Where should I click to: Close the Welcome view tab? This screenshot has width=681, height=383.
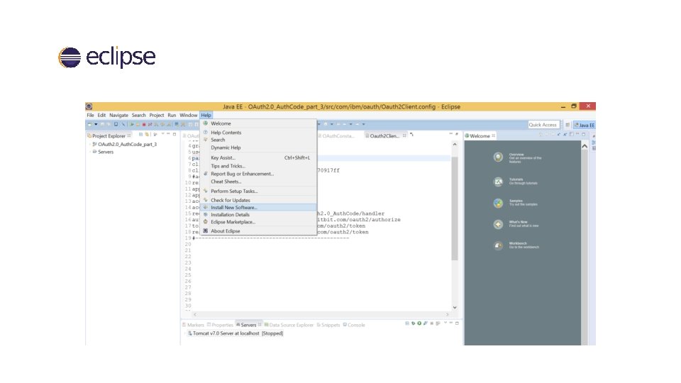(x=494, y=136)
